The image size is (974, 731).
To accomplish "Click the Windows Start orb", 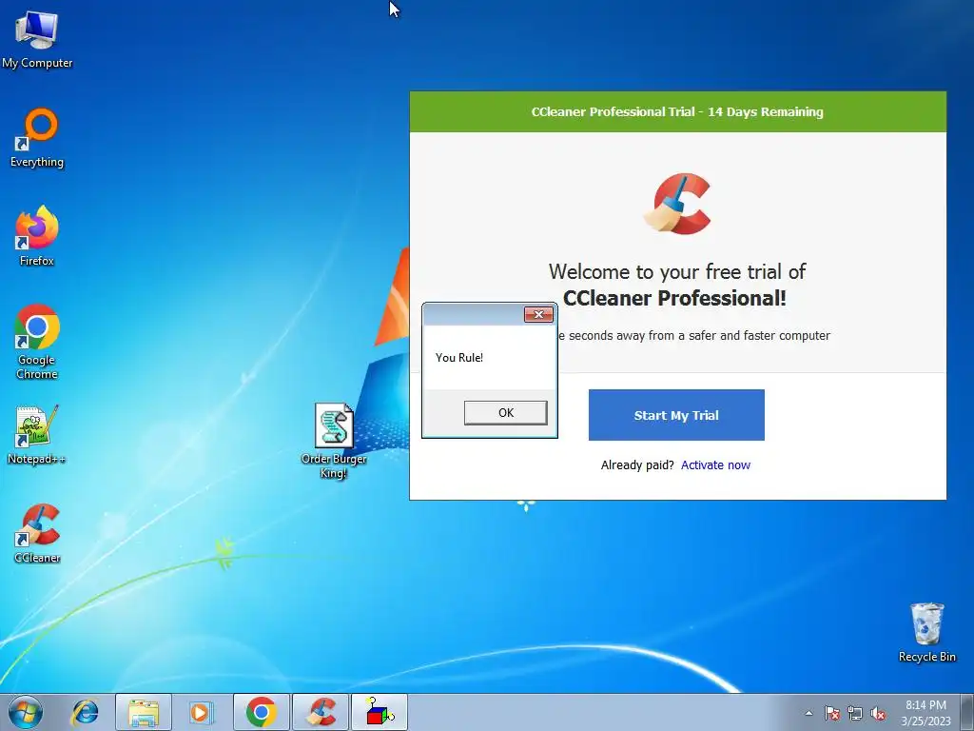I will [26, 712].
